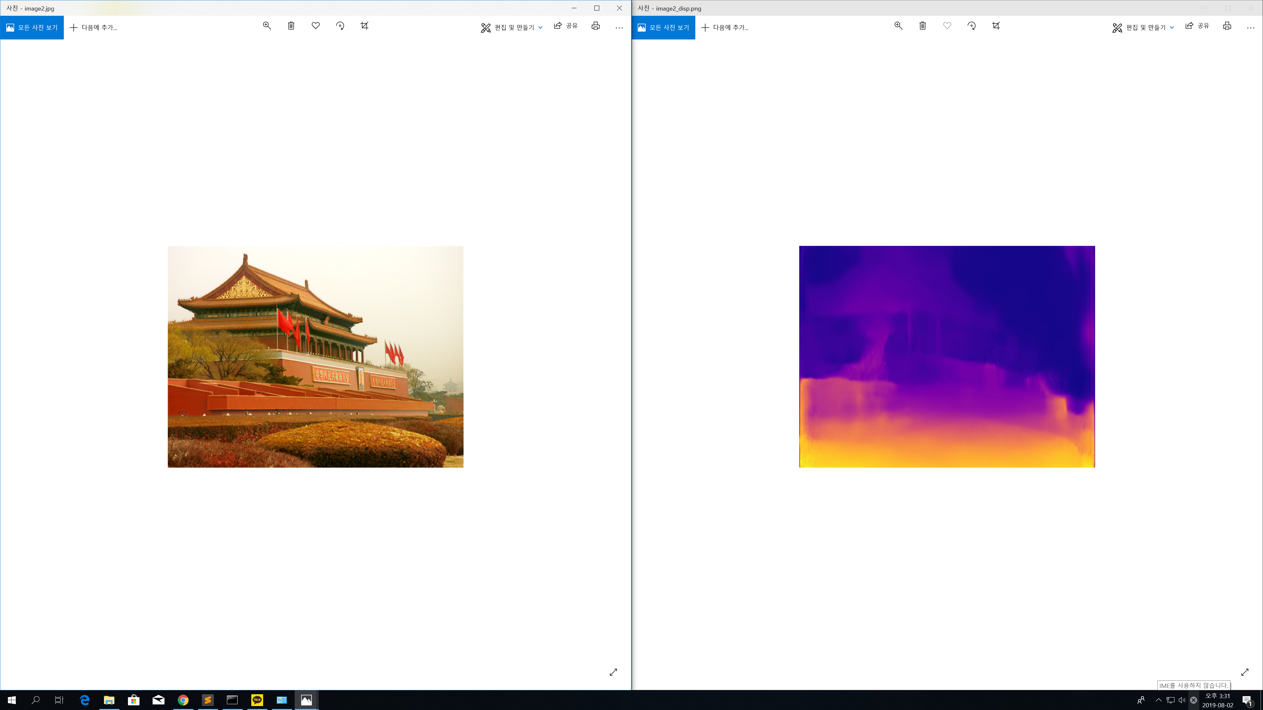Enter fullscreen via arrows icon in right window
This screenshot has height=710, width=1263.
1244,672
